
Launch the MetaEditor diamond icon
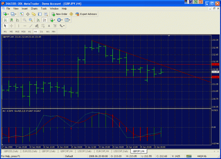click(x=71, y=14)
